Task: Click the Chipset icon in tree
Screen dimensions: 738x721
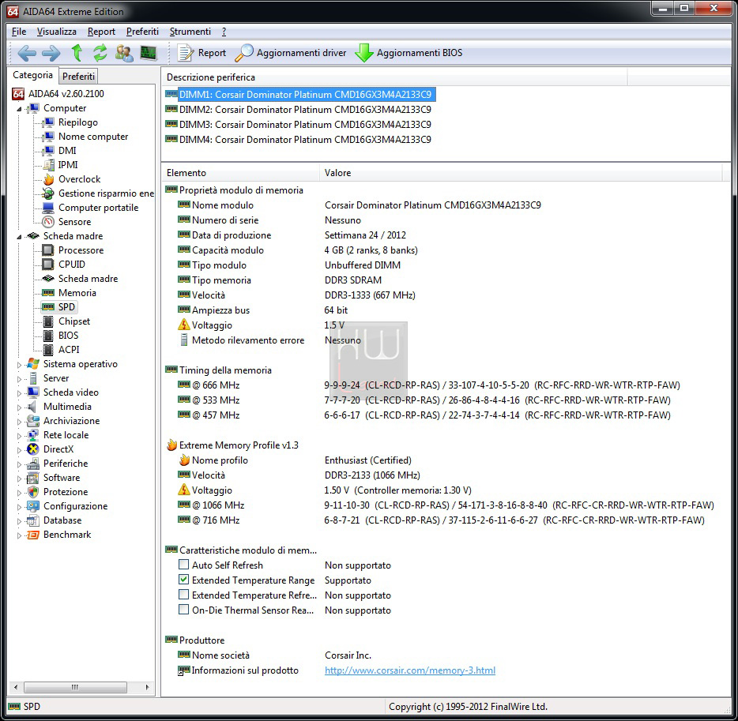Action: click(x=48, y=321)
